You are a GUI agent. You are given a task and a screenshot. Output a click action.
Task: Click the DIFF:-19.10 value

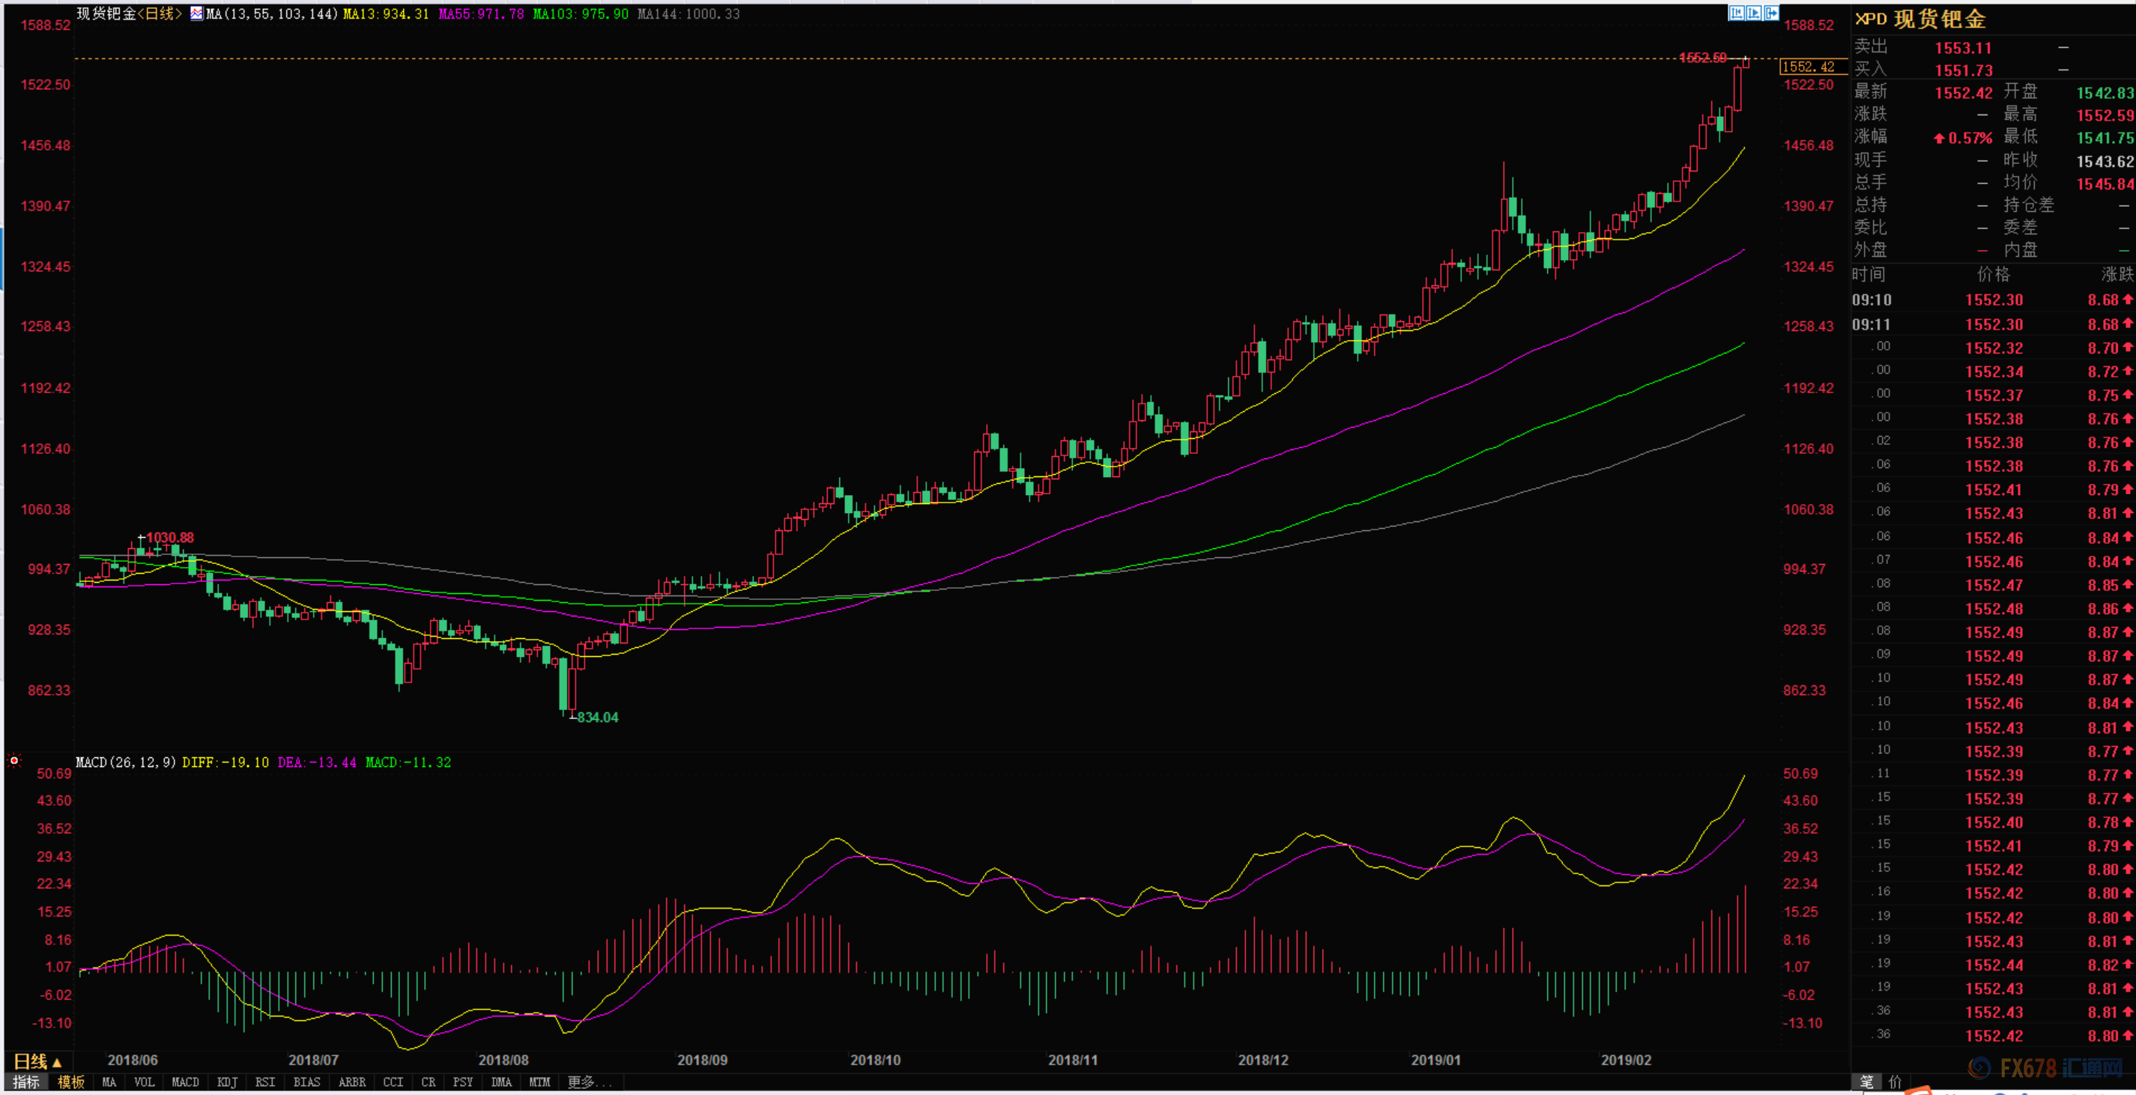(226, 762)
